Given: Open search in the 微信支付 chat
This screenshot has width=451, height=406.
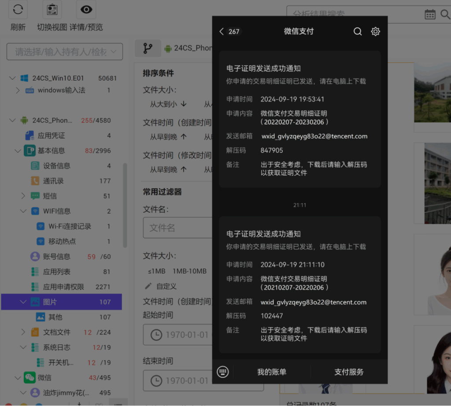Looking at the screenshot, I should 358,31.
